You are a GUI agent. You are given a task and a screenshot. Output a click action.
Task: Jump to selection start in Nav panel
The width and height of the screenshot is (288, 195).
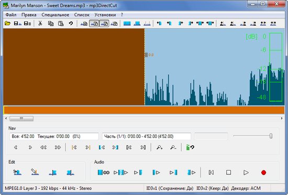[x=102, y=147]
